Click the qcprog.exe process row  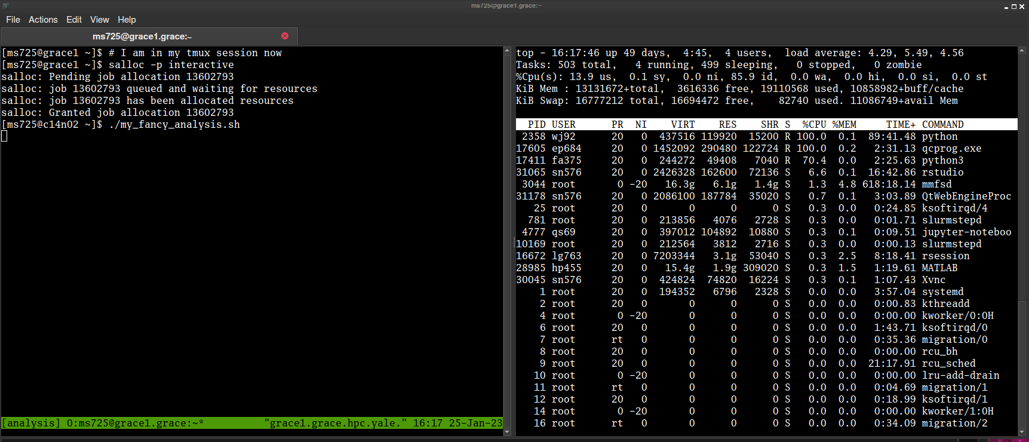click(x=767, y=148)
